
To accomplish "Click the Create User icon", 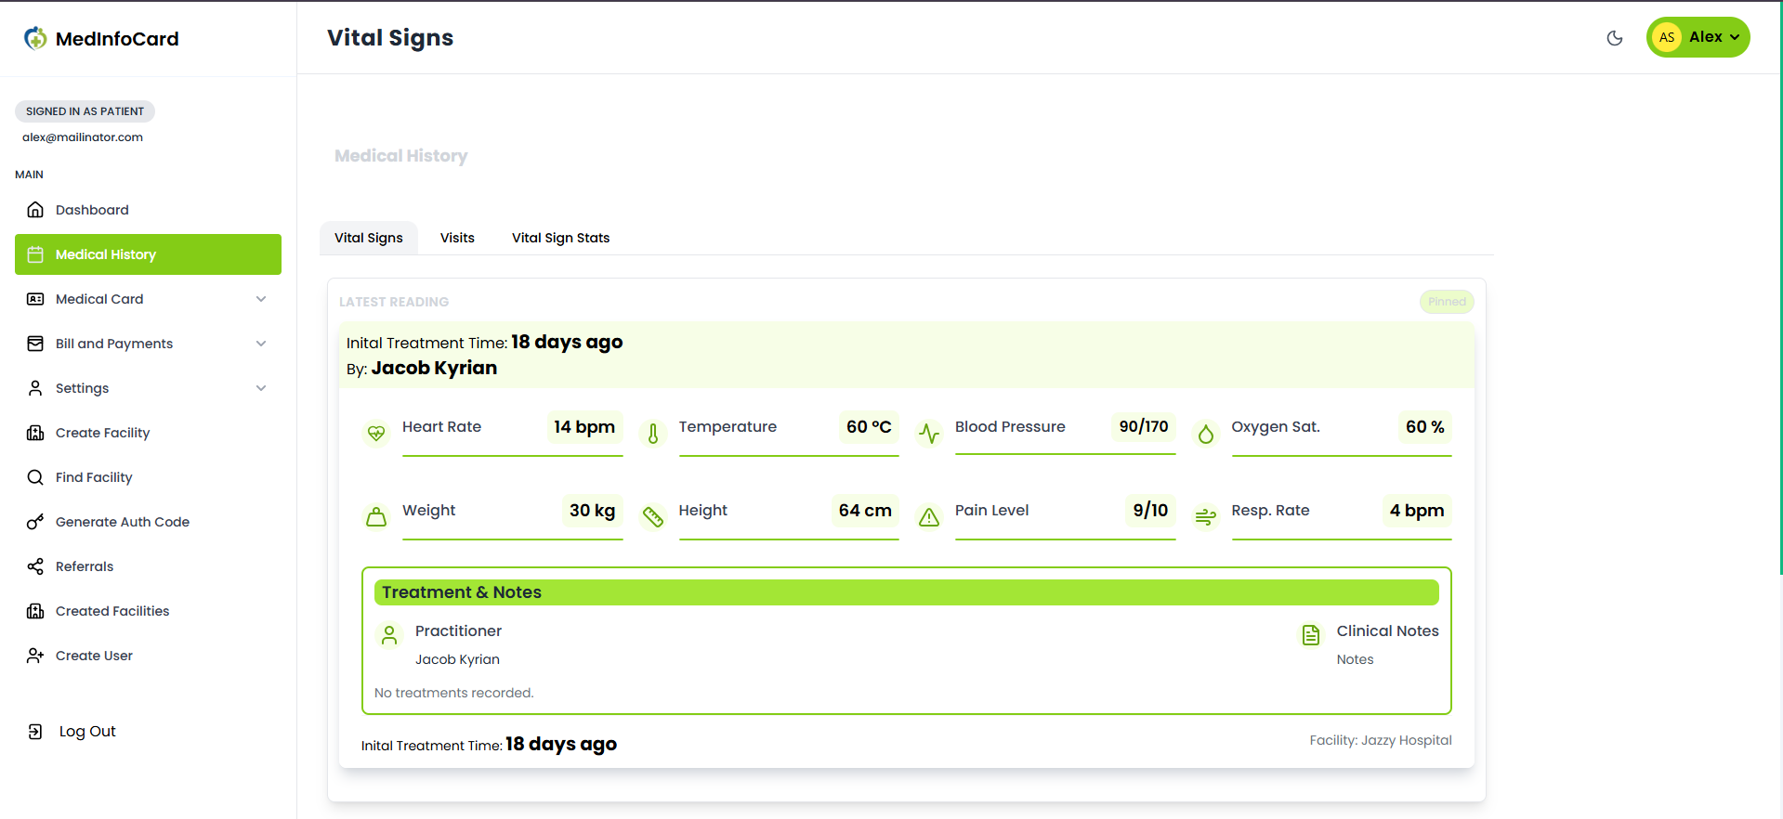I will [35, 656].
